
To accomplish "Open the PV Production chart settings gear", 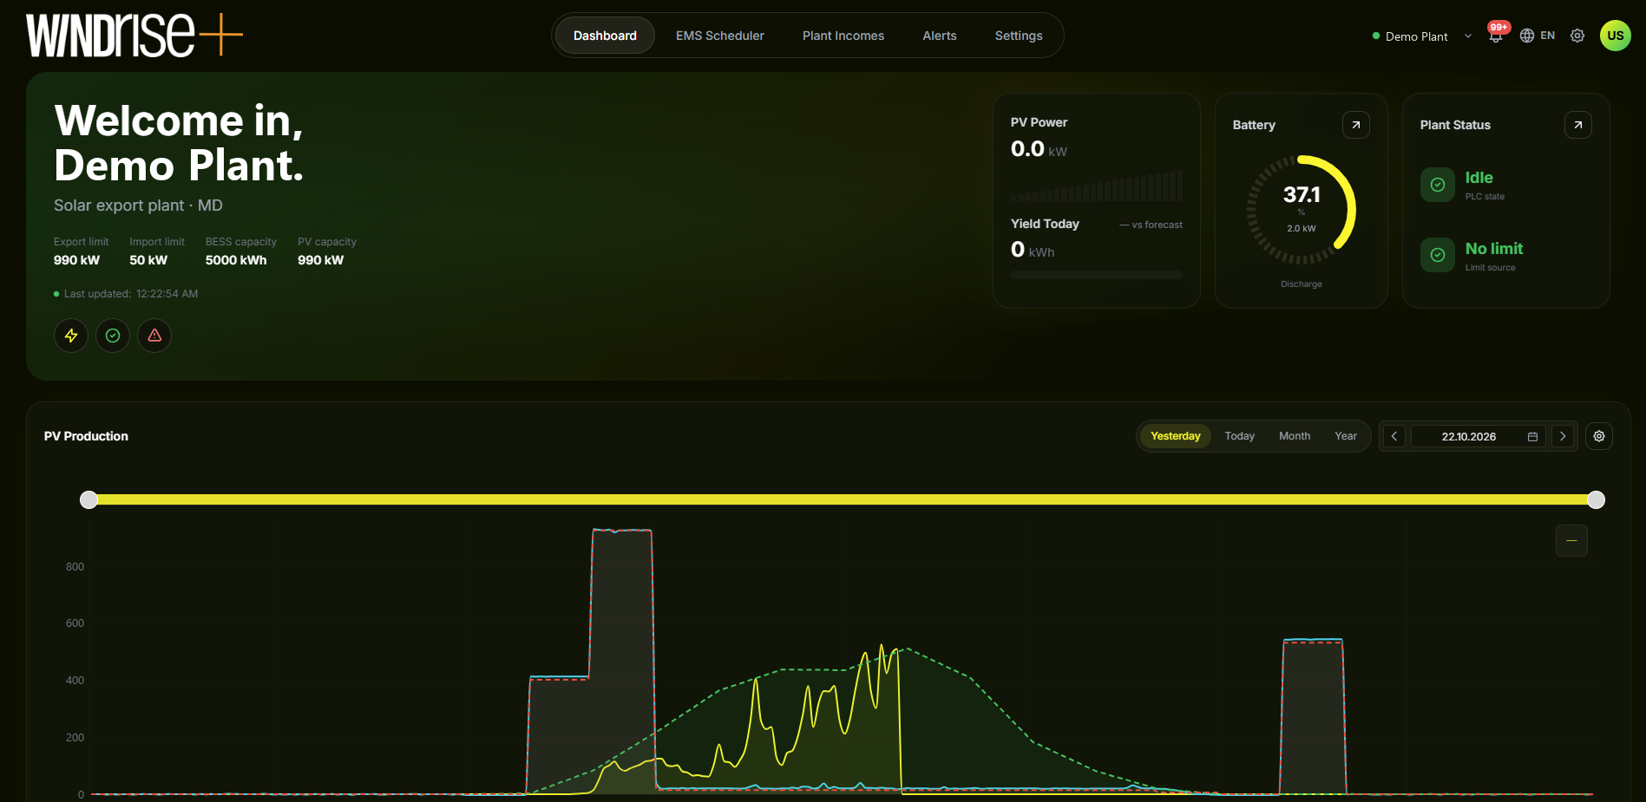I will click(1599, 436).
